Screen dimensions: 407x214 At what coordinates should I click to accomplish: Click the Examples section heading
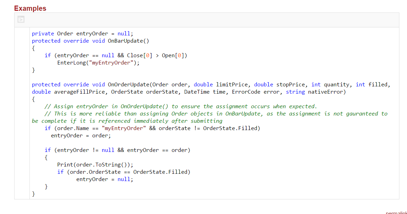[x=30, y=8]
